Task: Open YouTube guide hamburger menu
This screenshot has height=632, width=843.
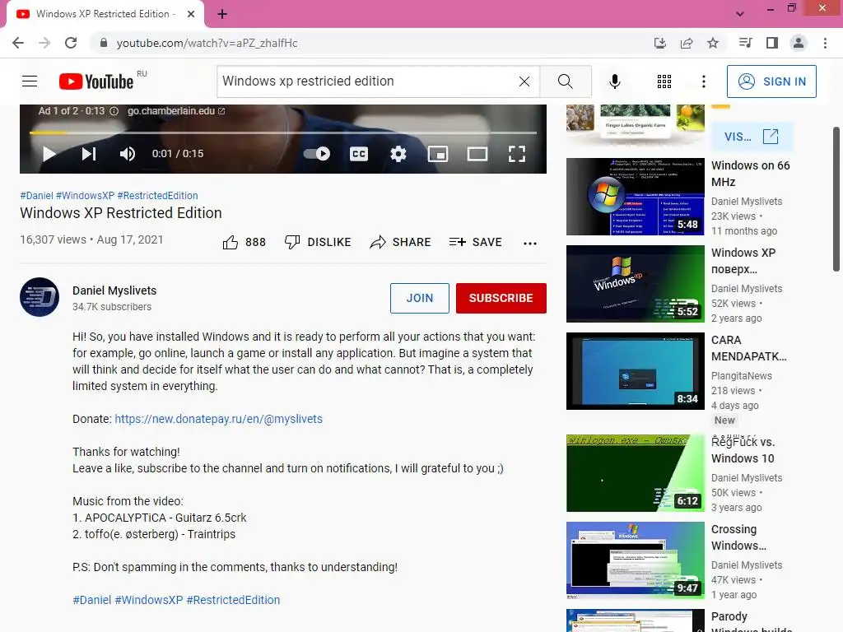Action: 30,81
